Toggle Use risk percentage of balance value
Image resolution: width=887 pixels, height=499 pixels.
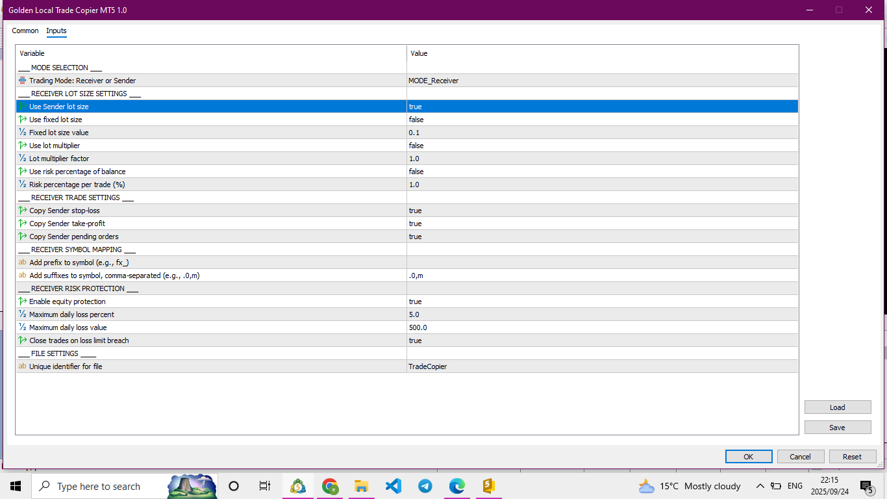[603, 172]
